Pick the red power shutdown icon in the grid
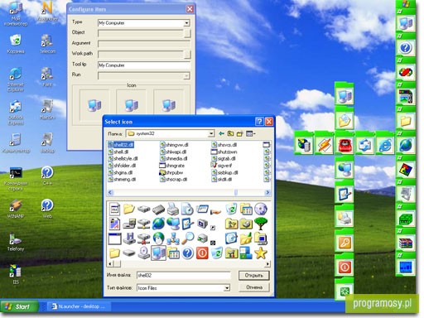 click(x=202, y=253)
